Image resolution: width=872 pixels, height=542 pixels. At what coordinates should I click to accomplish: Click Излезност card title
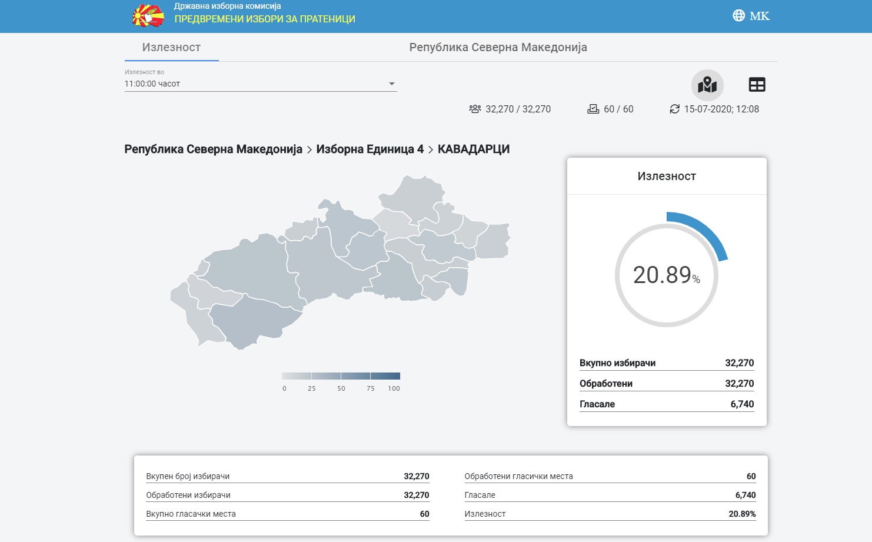tap(667, 176)
